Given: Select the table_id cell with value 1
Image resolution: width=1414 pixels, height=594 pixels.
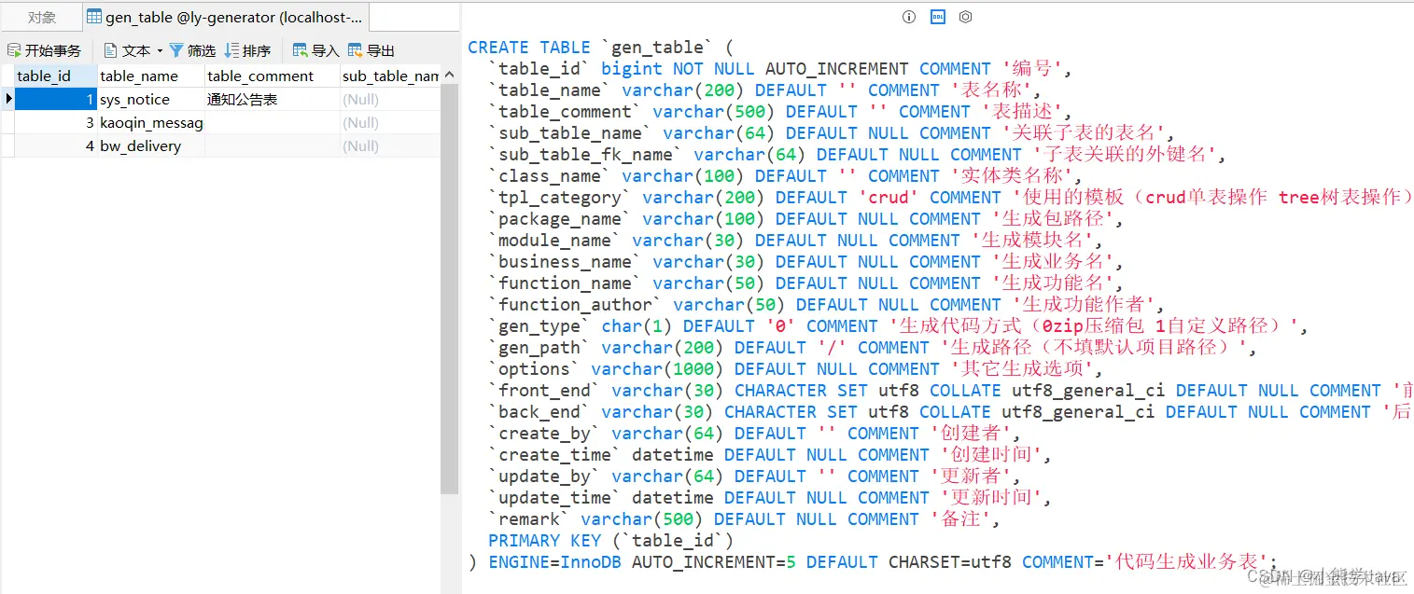Looking at the screenshot, I should (56, 99).
